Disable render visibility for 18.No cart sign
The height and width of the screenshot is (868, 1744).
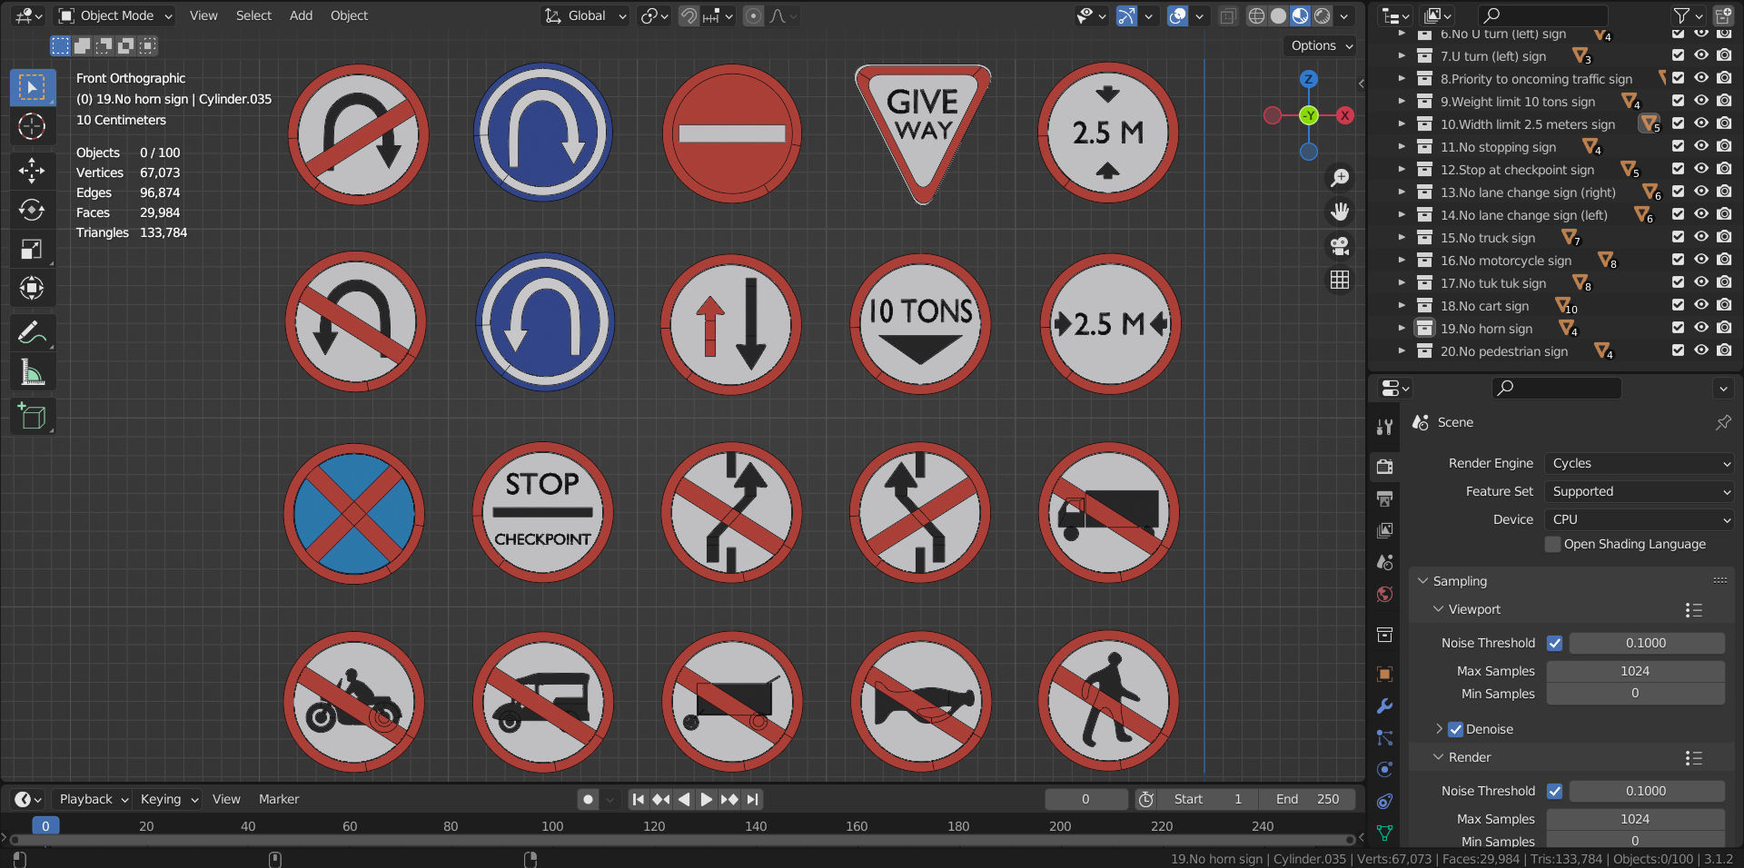pyautogui.click(x=1724, y=305)
